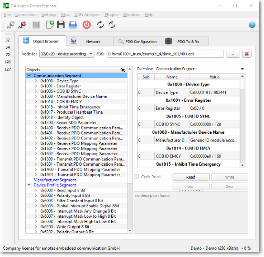Viewport: 264px width, 257px height.
Task: Click the Read button
Action: (191, 177)
